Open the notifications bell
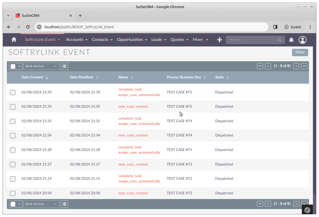Viewport: 319px width, 217px height. coord(291,40)
